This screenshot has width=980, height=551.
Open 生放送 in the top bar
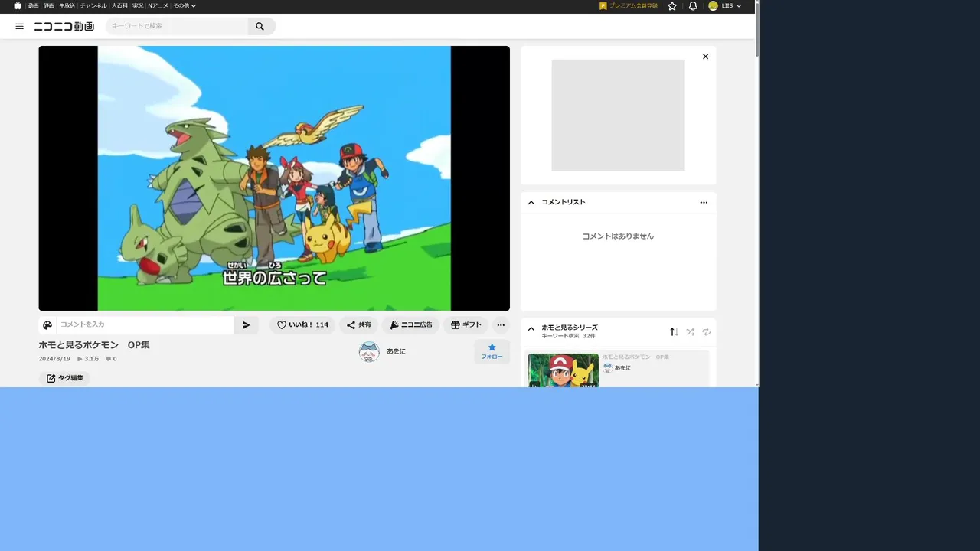coord(67,5)
